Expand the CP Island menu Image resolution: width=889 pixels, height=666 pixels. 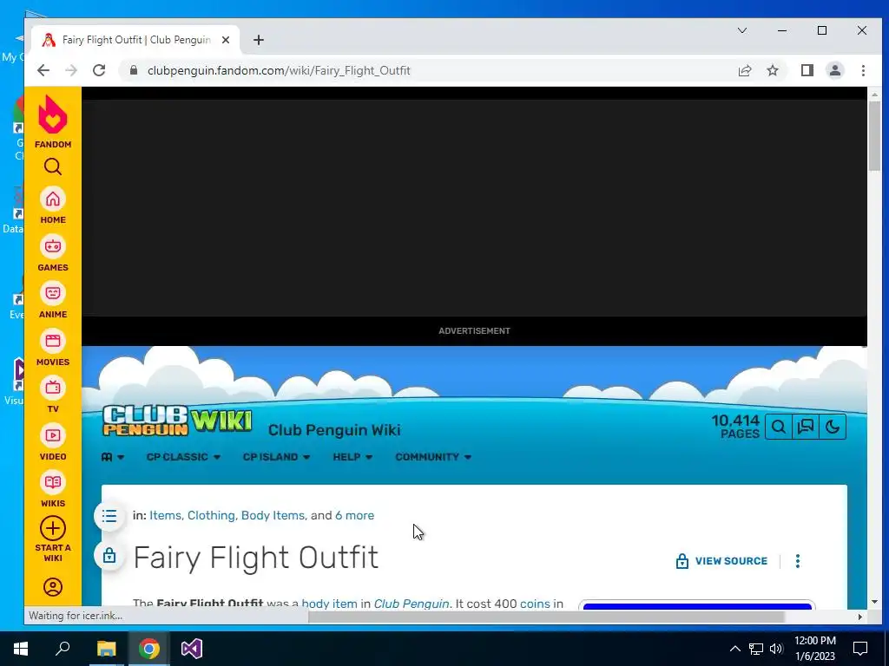276,457
